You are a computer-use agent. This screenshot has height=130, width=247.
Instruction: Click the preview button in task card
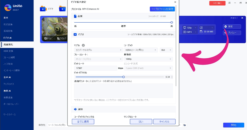click(232, 33)
